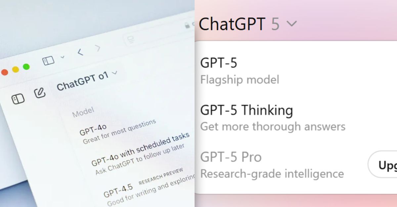Image resolution: width=397 pixels, height=207 pixels.
Task: Choose GPT-4.5 research preview model
Action: (149, 187)
